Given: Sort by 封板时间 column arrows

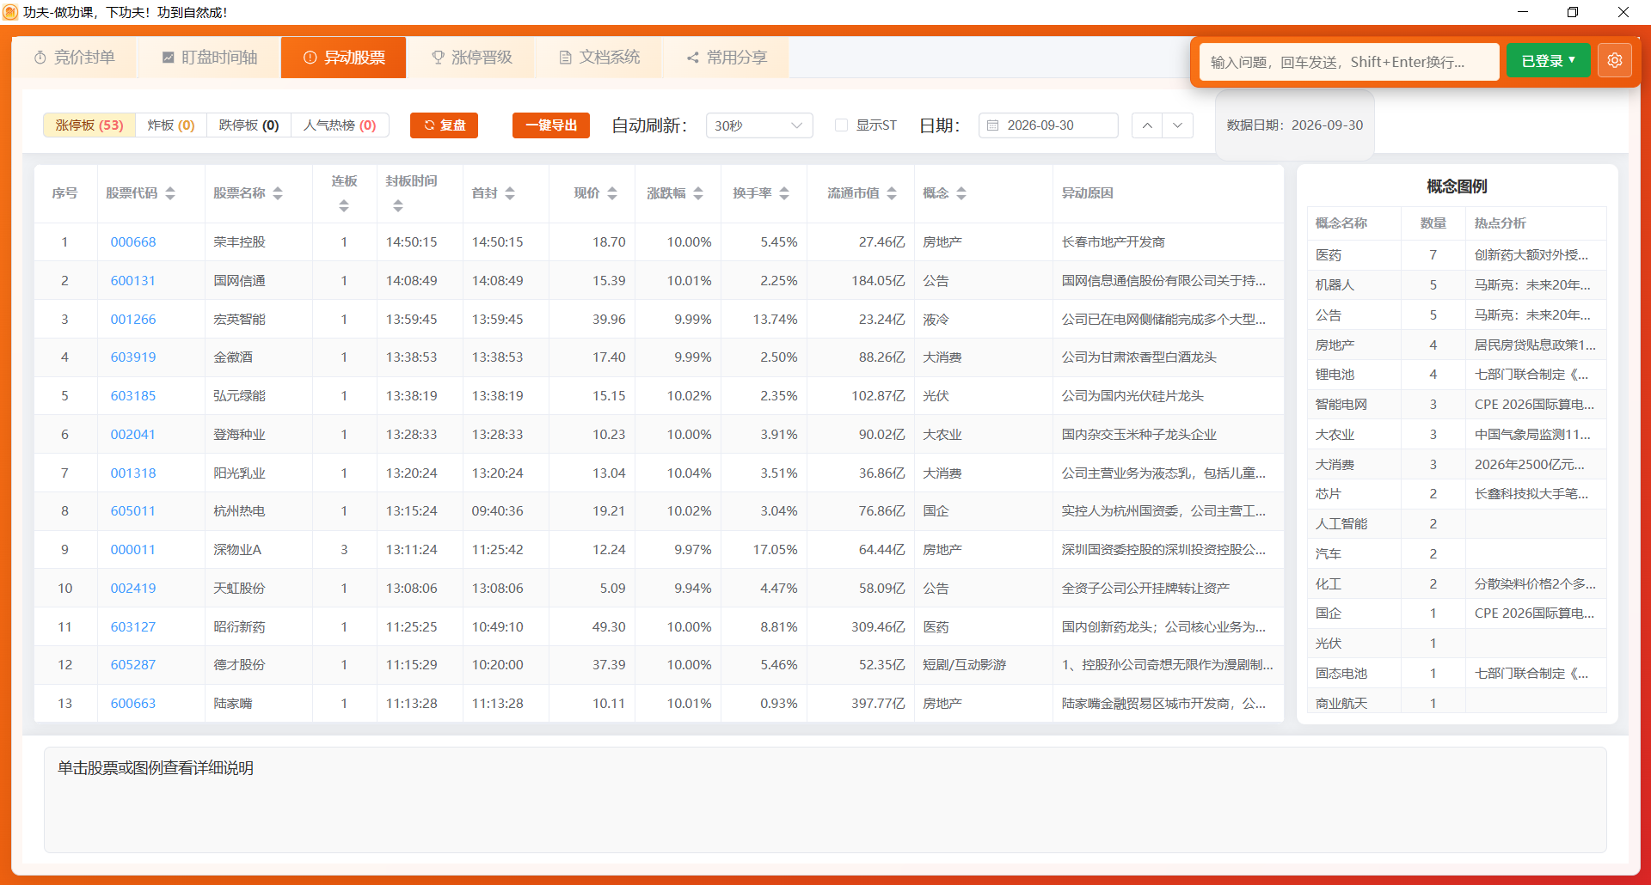Looking at the screenshot, I should [397, 206].
